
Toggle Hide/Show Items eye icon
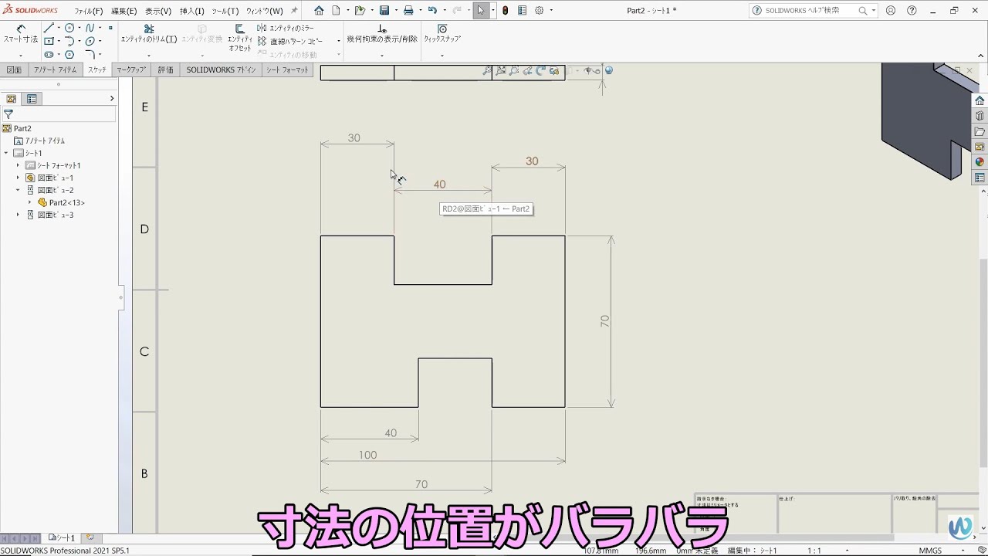coord(588,70)
